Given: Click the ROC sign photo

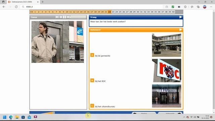Looking at the screenshot, I should (167, 71).
